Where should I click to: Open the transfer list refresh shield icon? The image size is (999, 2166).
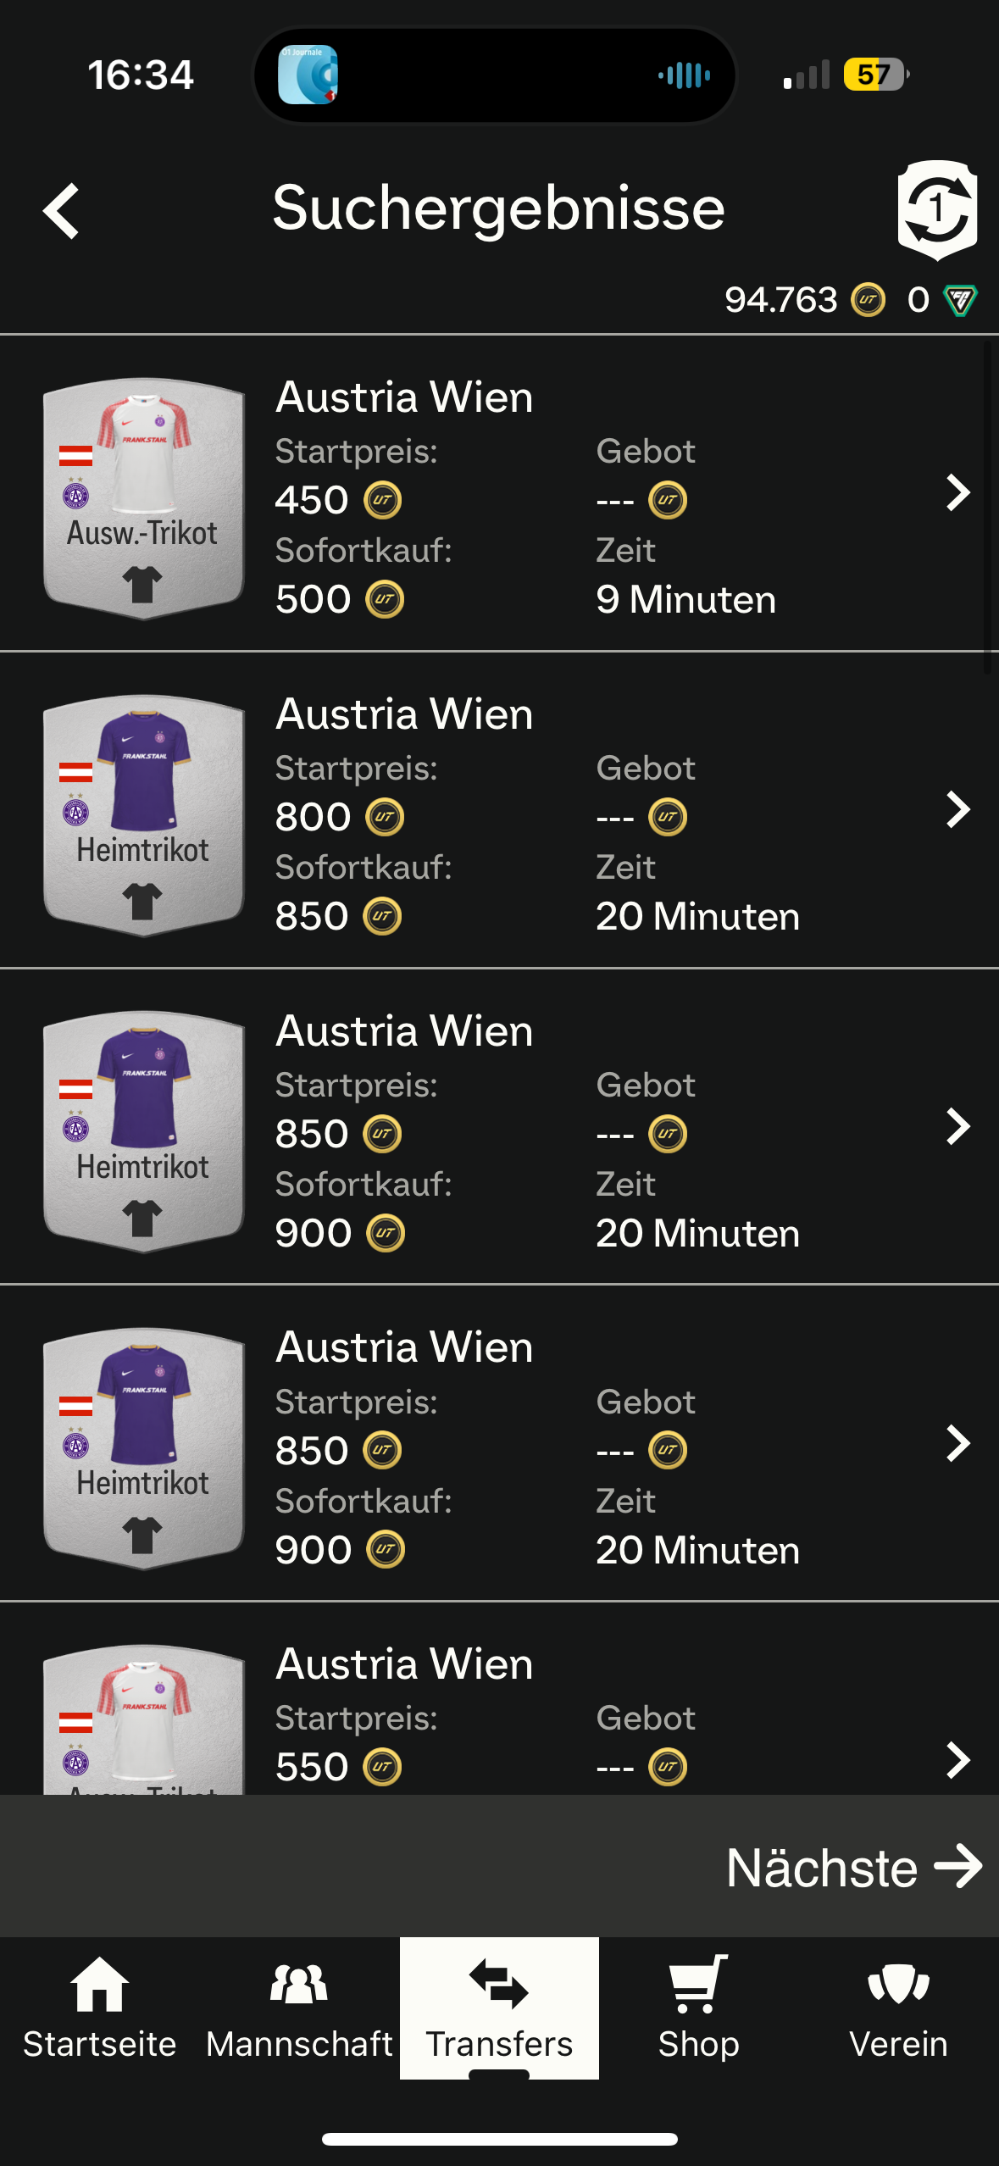[936, 209]
